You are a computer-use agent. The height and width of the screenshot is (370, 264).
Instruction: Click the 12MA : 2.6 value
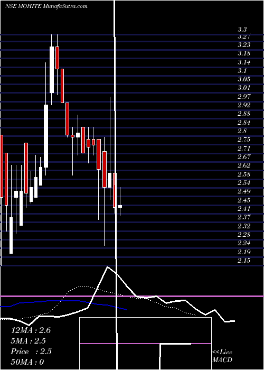click(x=31, y=330)
